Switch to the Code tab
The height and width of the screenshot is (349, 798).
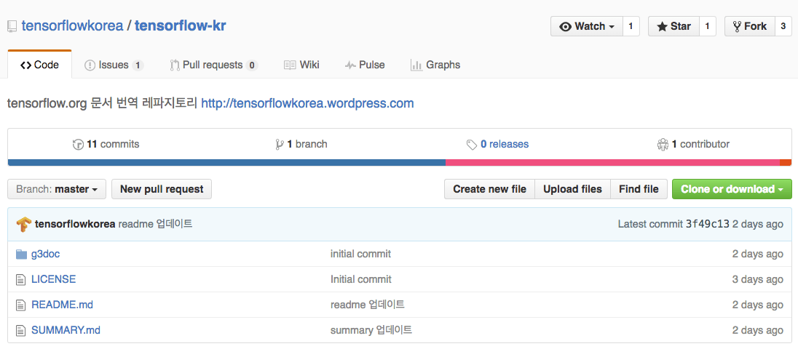pyautogui.click(x=40, y=65)
